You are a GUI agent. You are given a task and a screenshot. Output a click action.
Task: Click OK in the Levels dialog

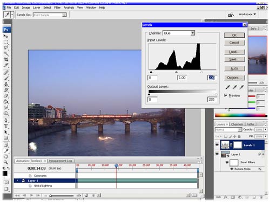pyautogui.click(x=234, y=35)
